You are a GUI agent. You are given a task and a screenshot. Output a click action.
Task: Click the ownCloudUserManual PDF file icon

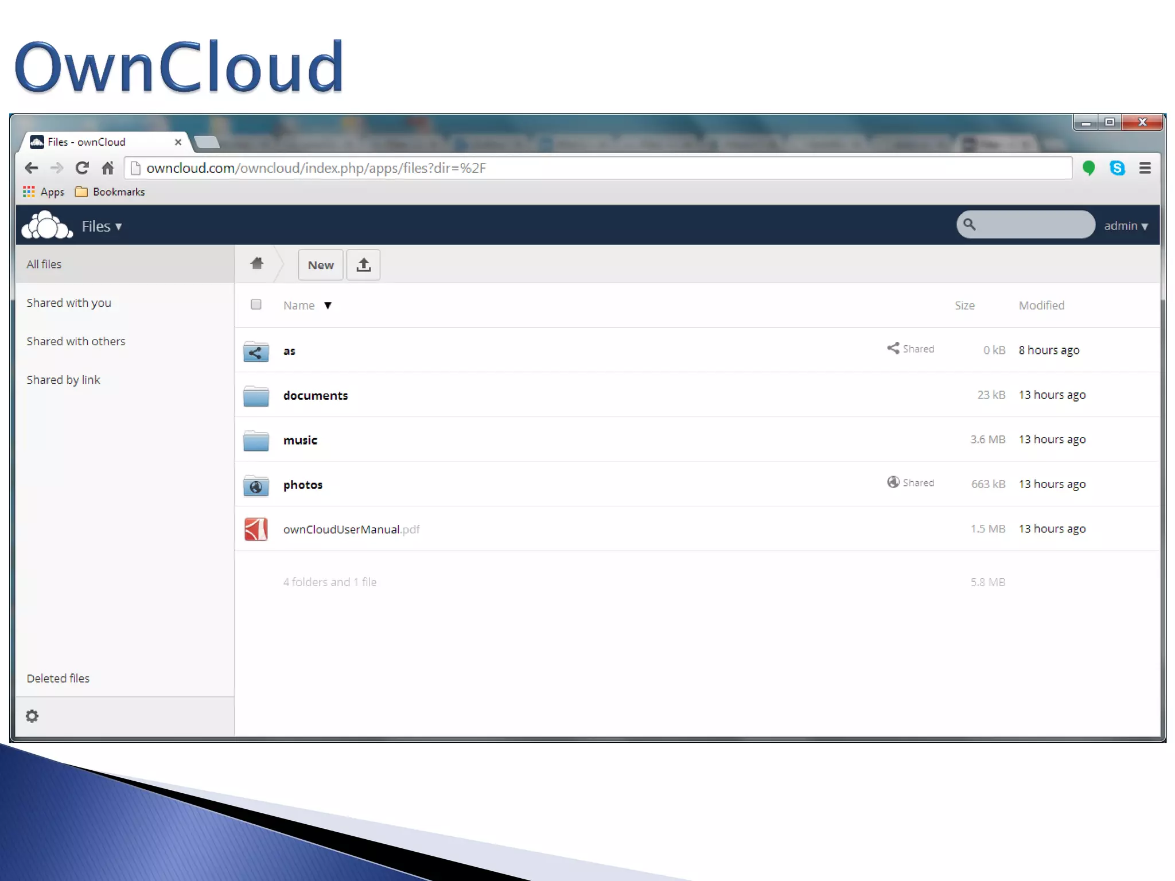tap(256, 529)
